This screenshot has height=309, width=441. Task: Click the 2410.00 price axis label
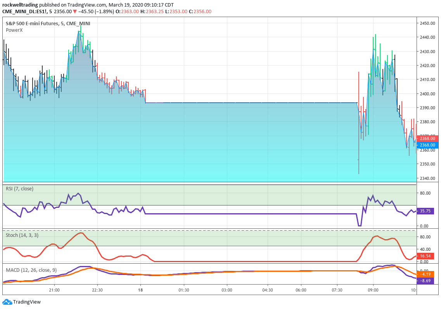pos(427,79)
